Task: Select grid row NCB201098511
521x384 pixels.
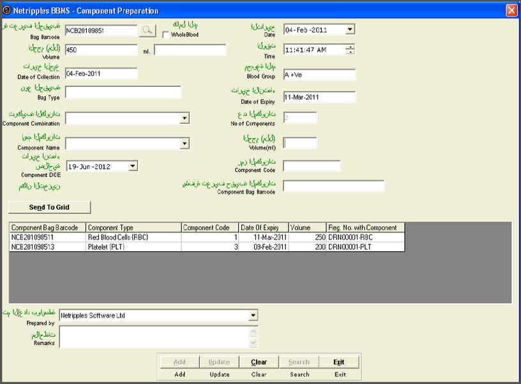Action: (x=207, y=238)
